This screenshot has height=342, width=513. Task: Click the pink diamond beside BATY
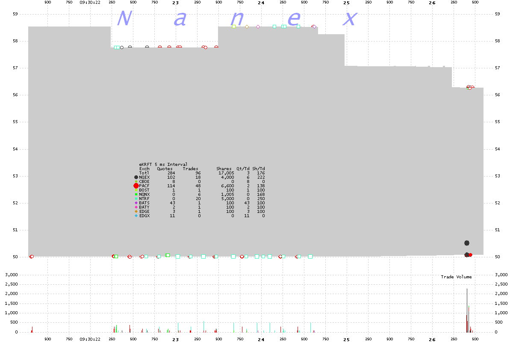[136, 207]
